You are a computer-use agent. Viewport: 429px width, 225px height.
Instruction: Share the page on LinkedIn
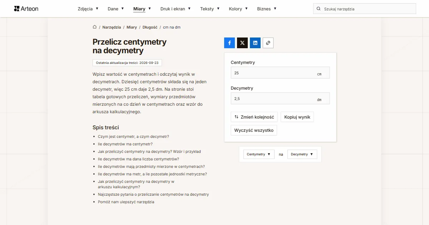(x=255, y=43)
